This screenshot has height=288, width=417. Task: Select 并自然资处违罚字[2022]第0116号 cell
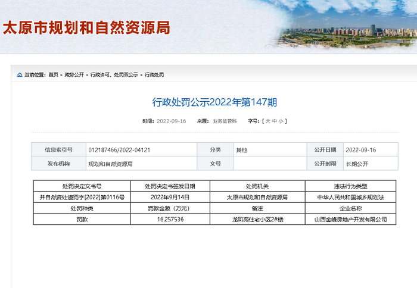[x=82, y=197]
